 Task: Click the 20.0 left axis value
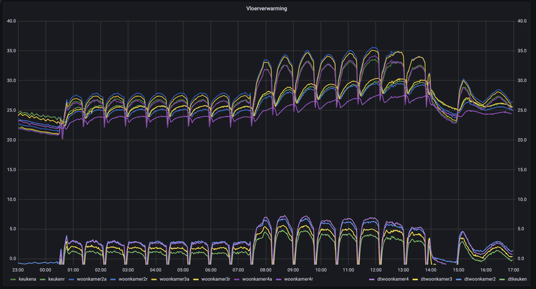click(11, 140)
